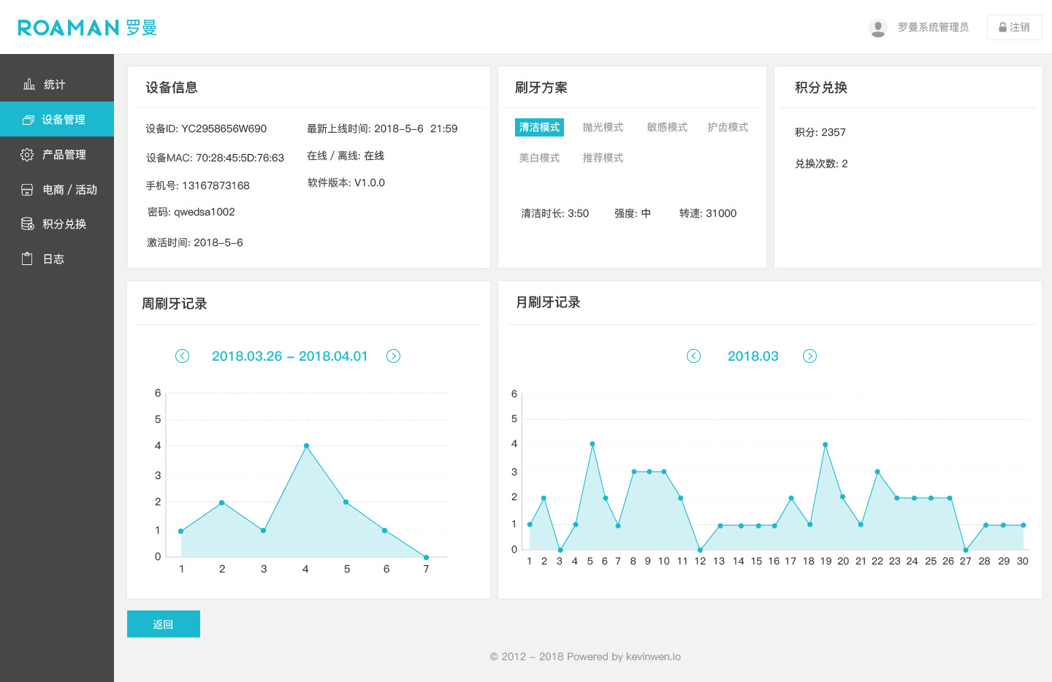Click the ROAMAN 罗曼 logo
Image resolution: width=1052 pixels, height=682 pixels.
click(87, 28)
